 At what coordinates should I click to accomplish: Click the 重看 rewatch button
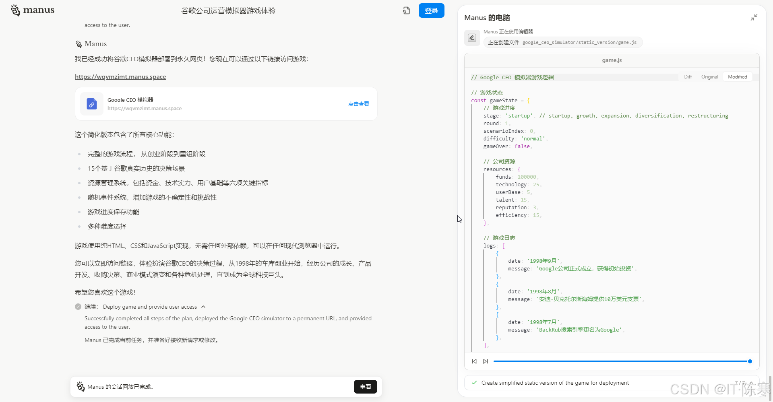click(366, 387)
